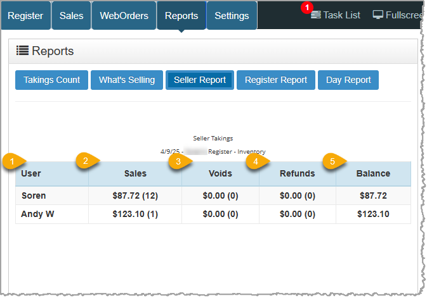This screenshot has height=298, width=427.
Task: Click the Register - Inventory subtitle
Action: (237, 152)
